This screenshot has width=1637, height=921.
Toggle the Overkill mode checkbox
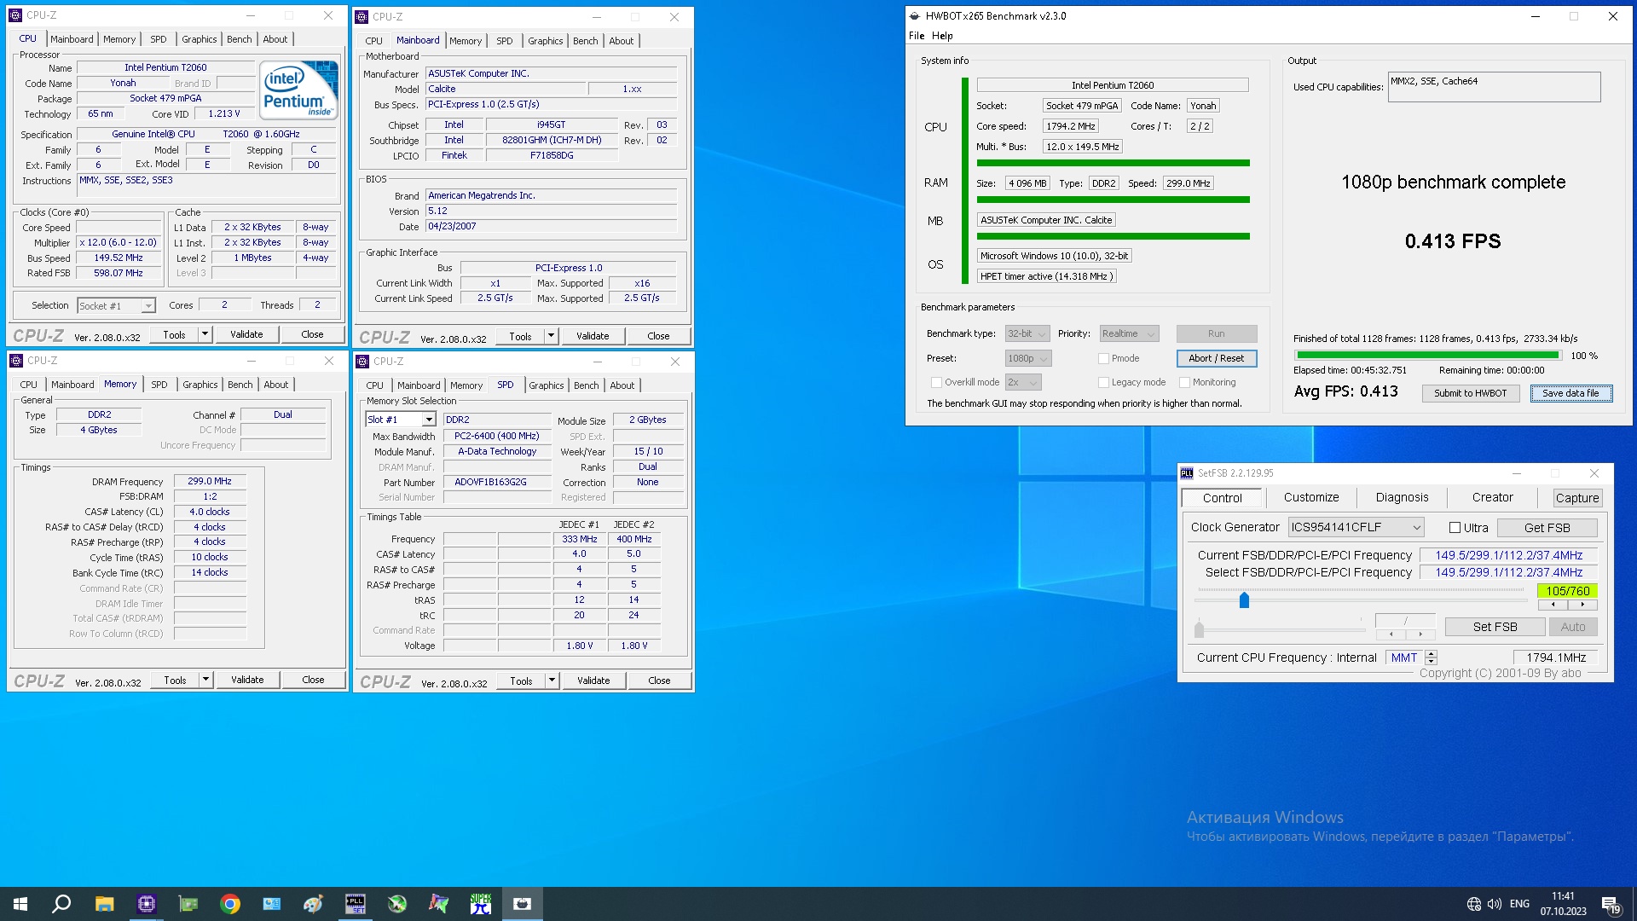coord(936,382)
